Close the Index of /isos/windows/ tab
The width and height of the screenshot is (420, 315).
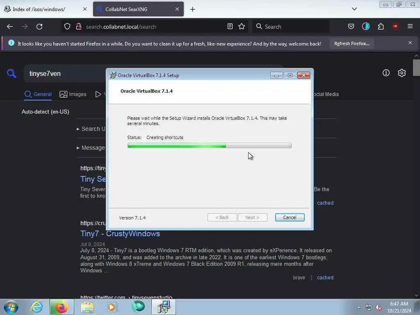point(85,9)
